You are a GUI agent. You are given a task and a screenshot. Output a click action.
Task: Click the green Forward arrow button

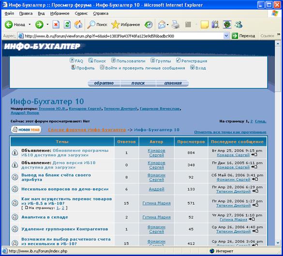pos(39,25)
